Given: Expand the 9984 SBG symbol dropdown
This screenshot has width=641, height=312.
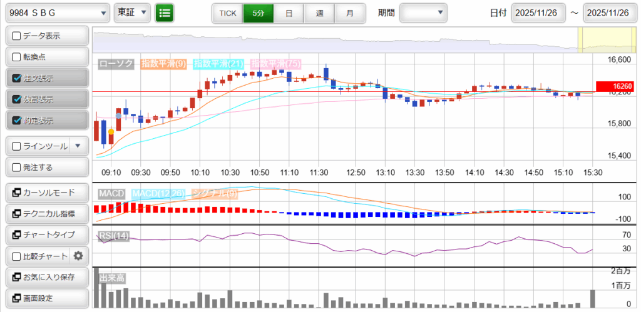Looking at the screenshot, I should pyautogui.click(x=57, y=13).
